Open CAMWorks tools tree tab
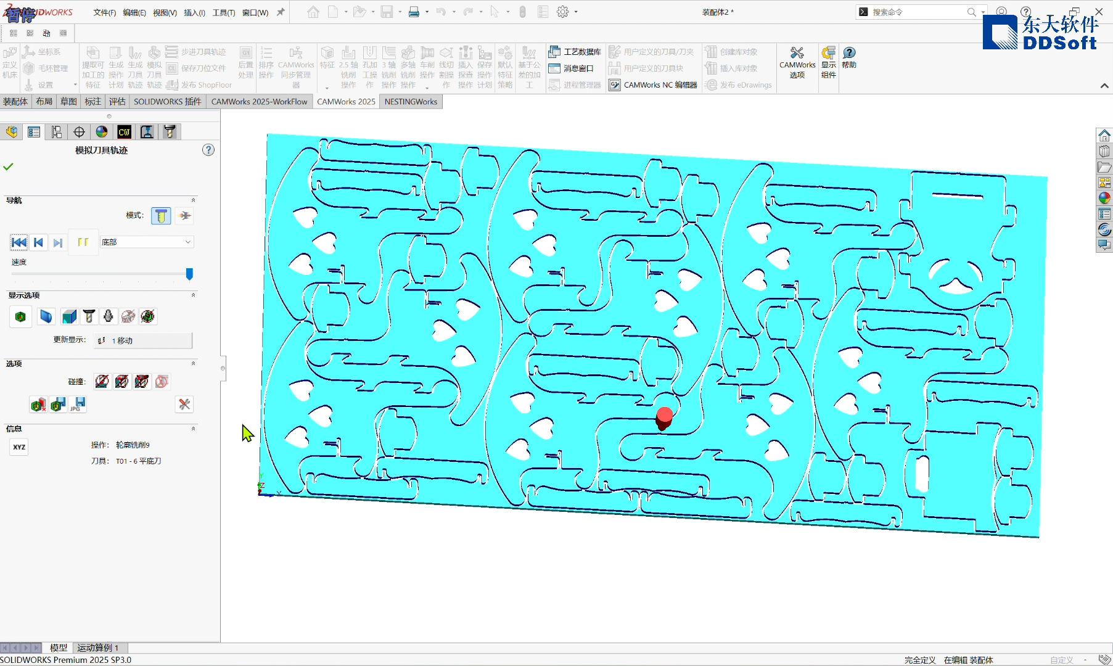 tap(170, 132)
